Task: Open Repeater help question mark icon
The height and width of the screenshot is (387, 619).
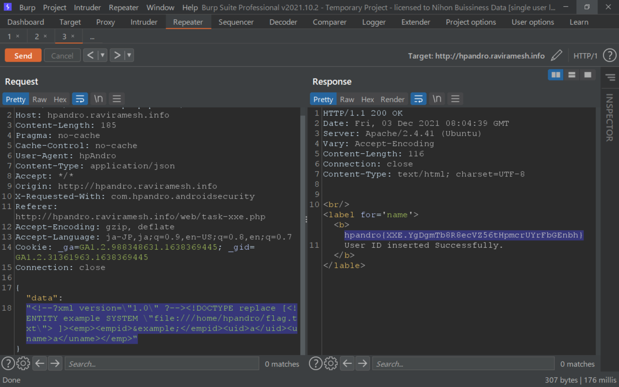Action: click(609, 55)
